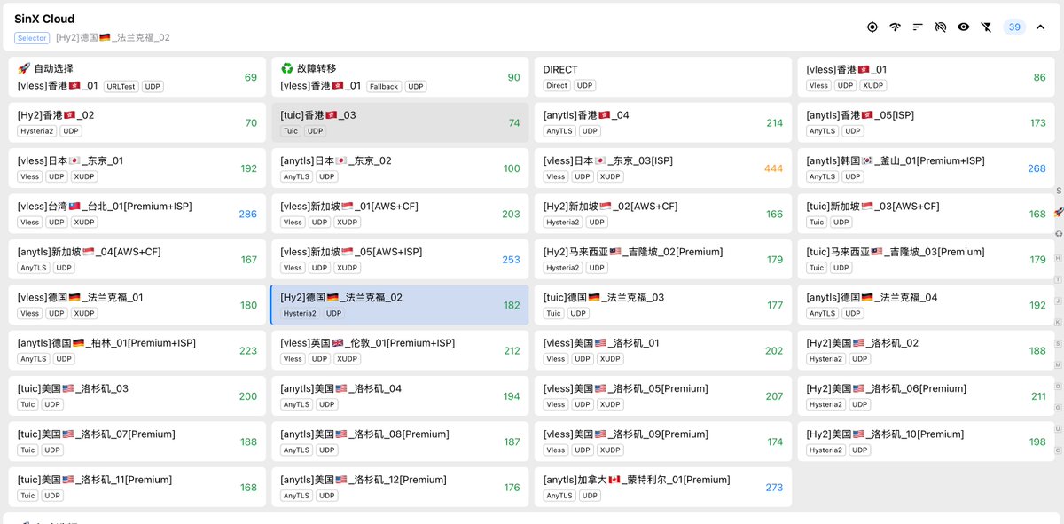Toggle the eye display-mode icon

pyautogui.click(x=964, y=27)
